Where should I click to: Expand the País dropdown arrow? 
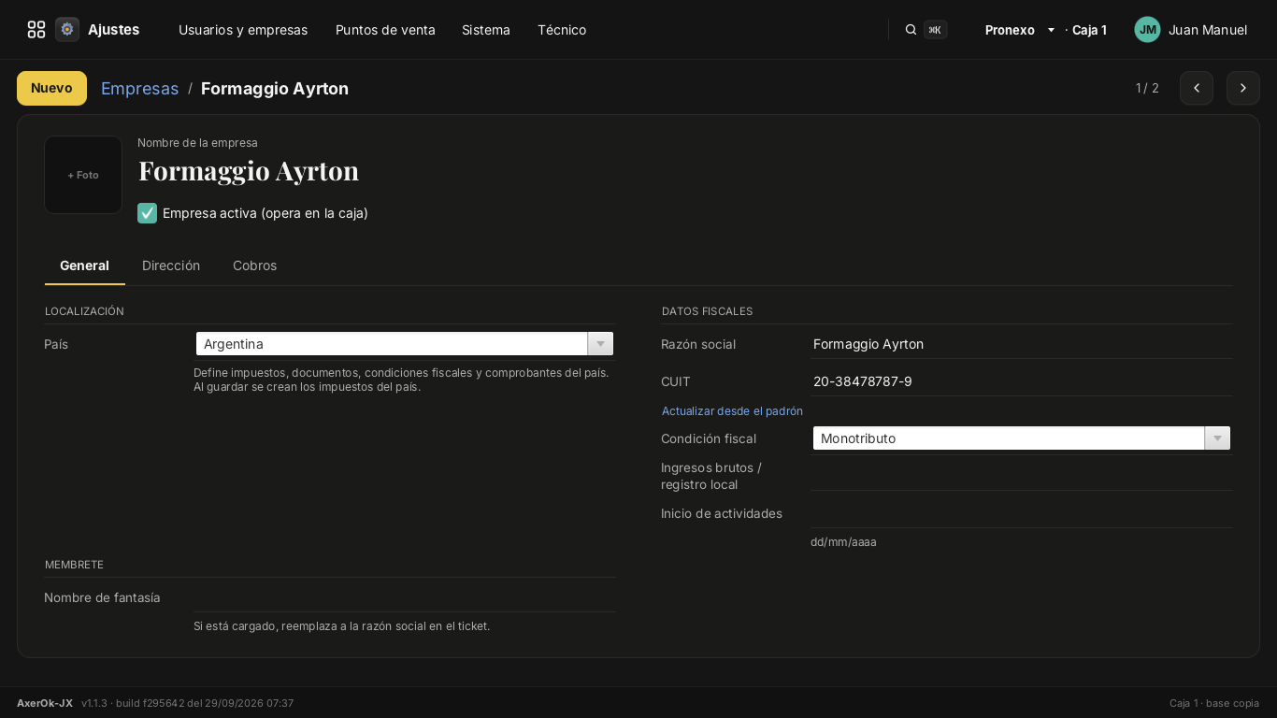pos(600,344)
